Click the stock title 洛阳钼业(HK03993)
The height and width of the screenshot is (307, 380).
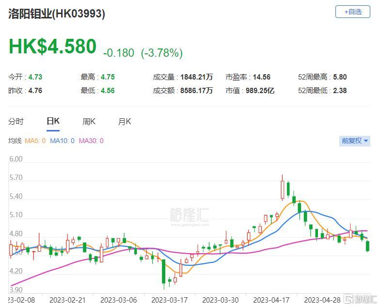[x=57, y=14]
